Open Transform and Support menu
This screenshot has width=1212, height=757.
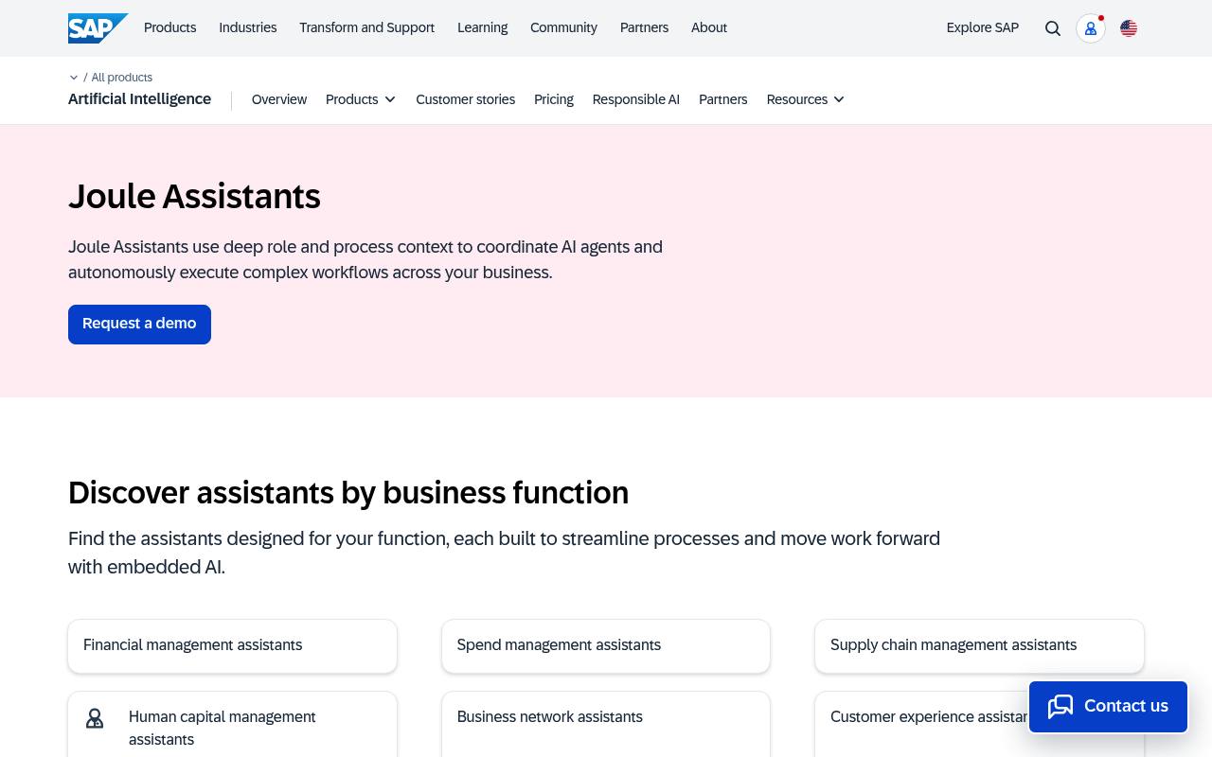click(367, 27)
